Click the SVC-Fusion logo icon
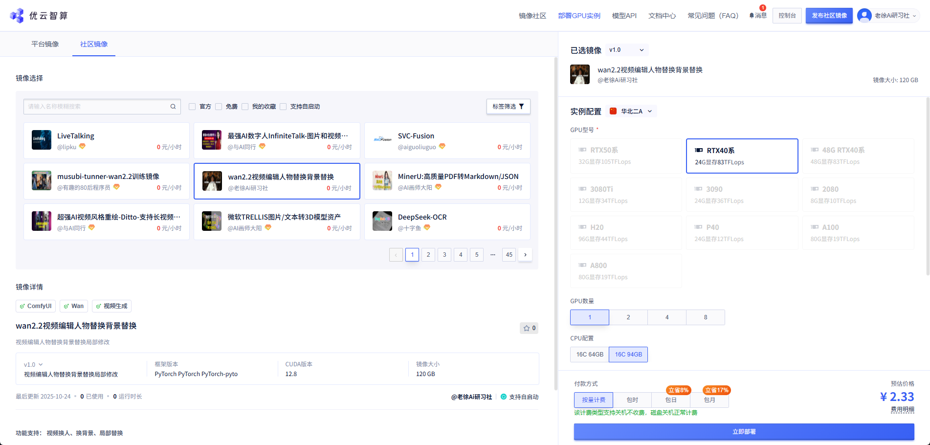The image size is (930, 445). (x=382, y=140)
